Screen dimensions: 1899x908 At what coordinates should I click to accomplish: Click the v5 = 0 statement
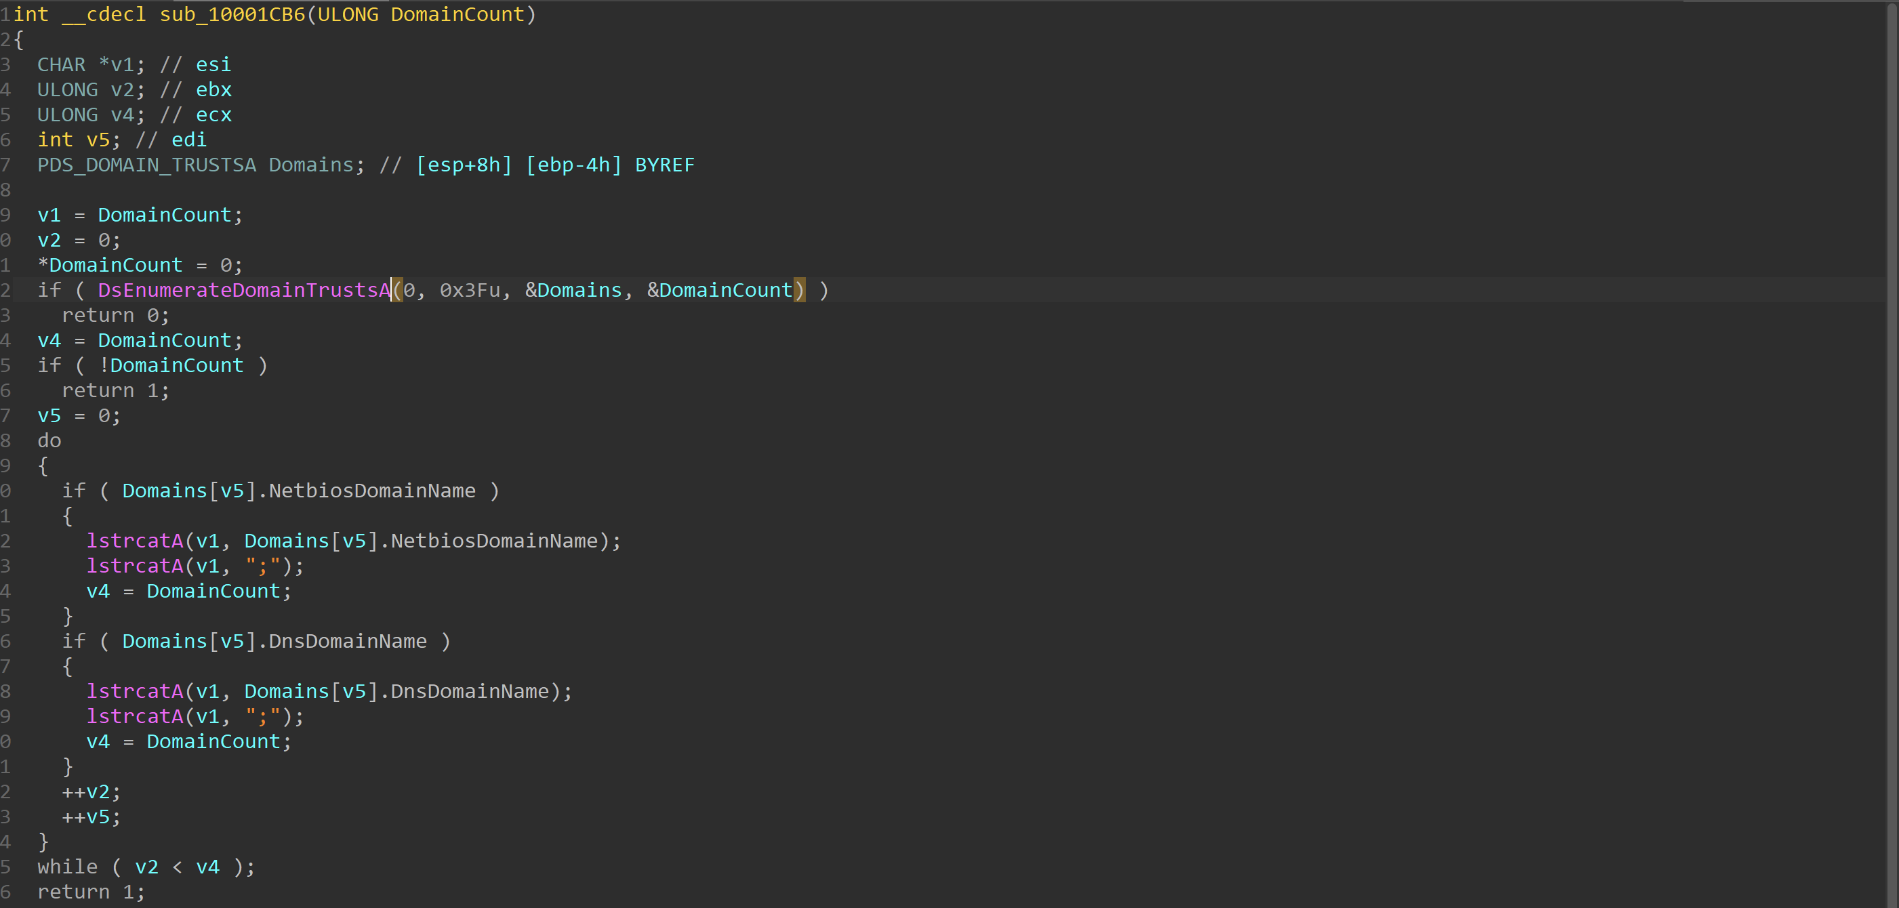click(x=79, y=415)
